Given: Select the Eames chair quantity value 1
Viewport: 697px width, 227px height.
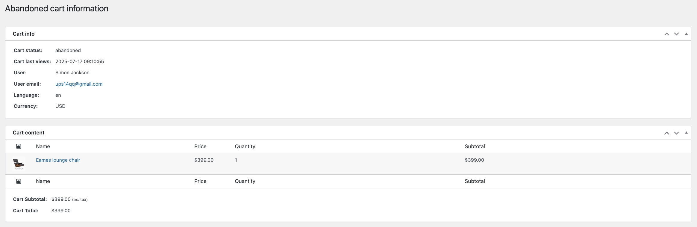Looking at the screenshot, I should click(x=236, y=160).
